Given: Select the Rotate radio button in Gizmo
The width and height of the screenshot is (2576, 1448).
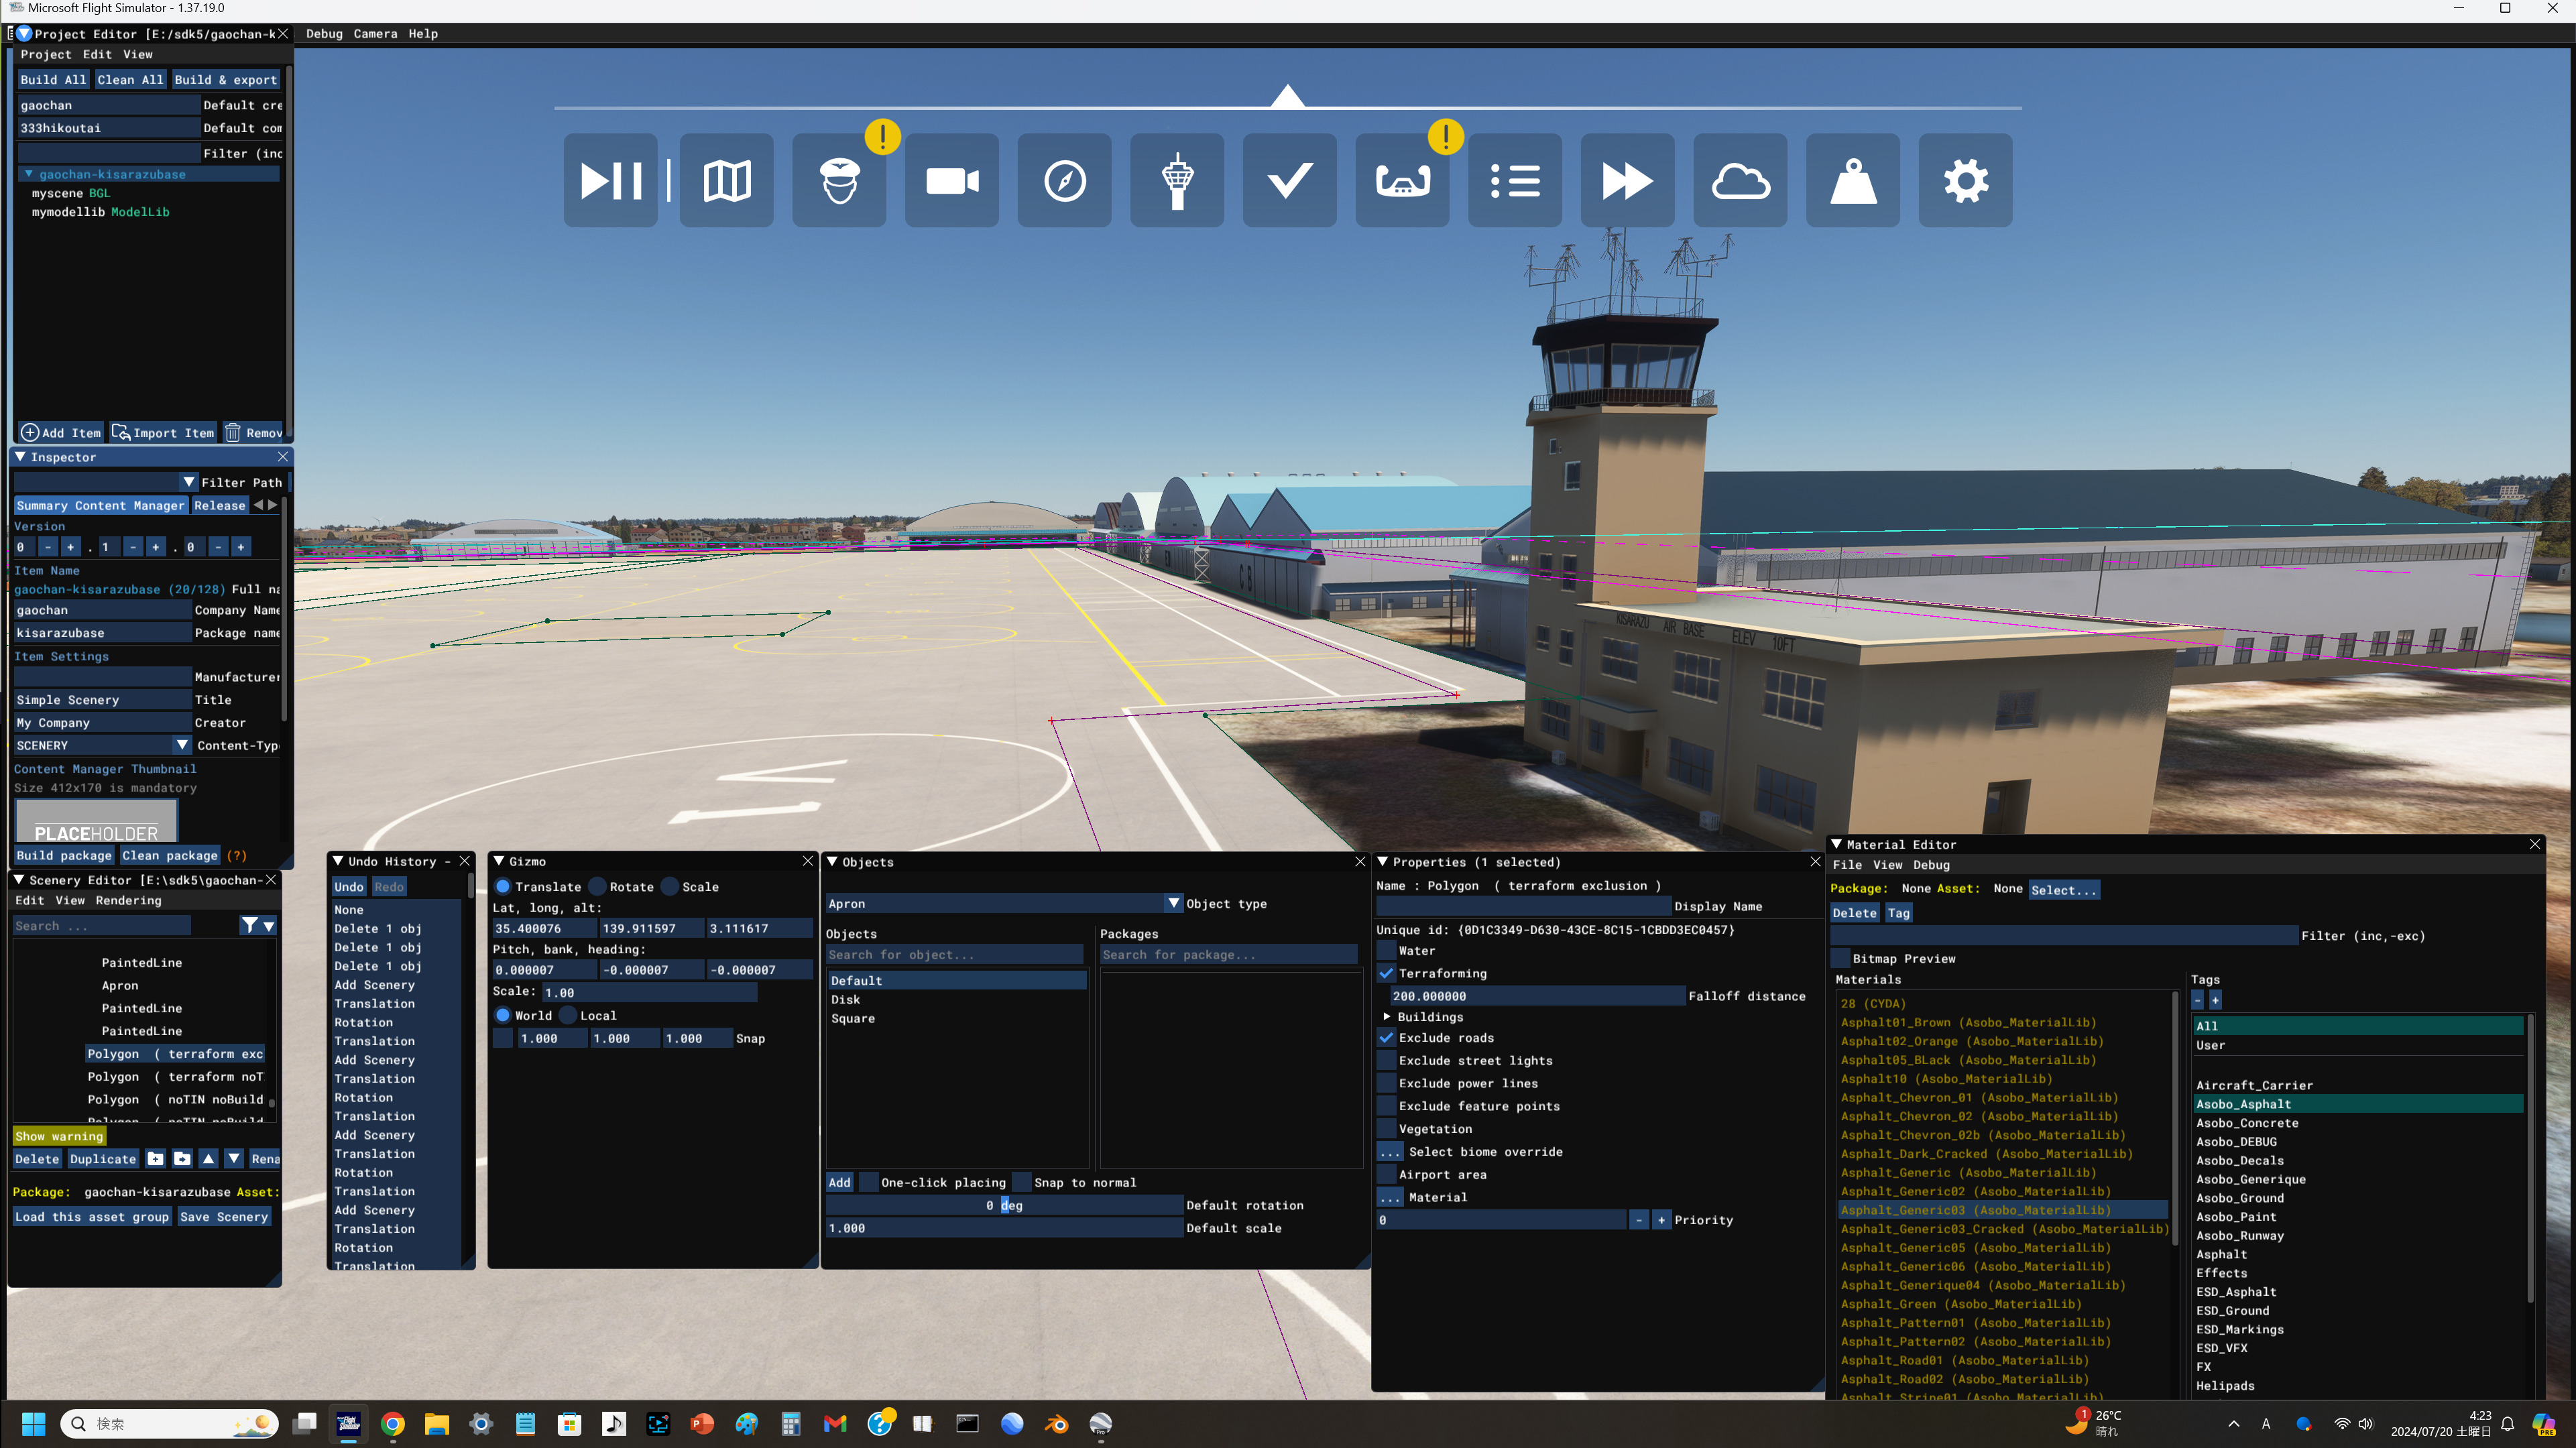Looking at the screenshot, I should pos(598,887).
